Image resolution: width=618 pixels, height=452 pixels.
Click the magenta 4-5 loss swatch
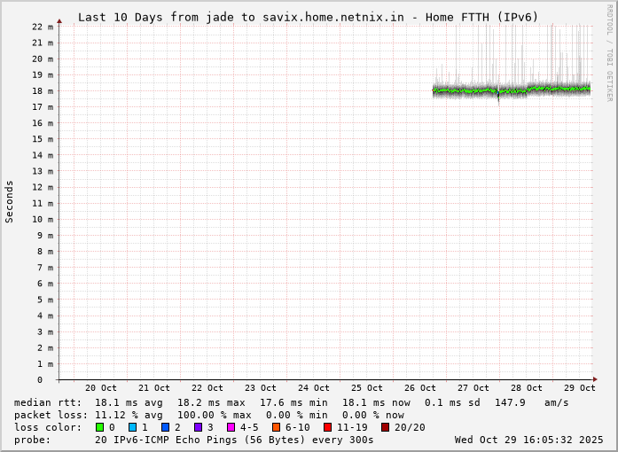point(231,427)
